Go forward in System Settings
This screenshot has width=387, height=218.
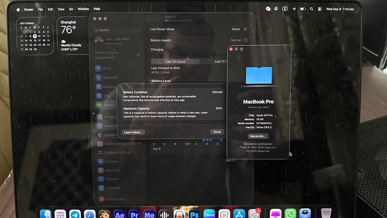(x=158, y=18)
